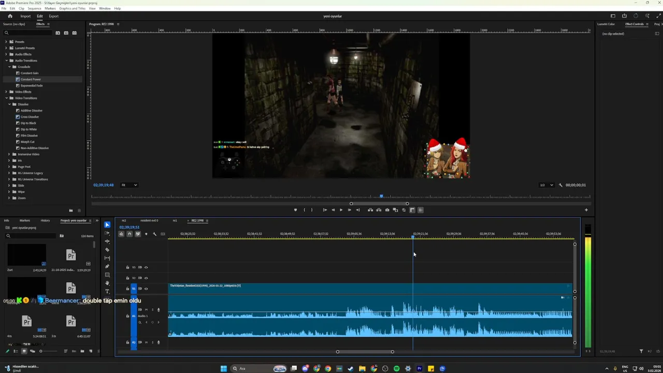Click the Lift button
This screenshot has height=373, width=663.
pyautogui.click(x=370, y=210)
